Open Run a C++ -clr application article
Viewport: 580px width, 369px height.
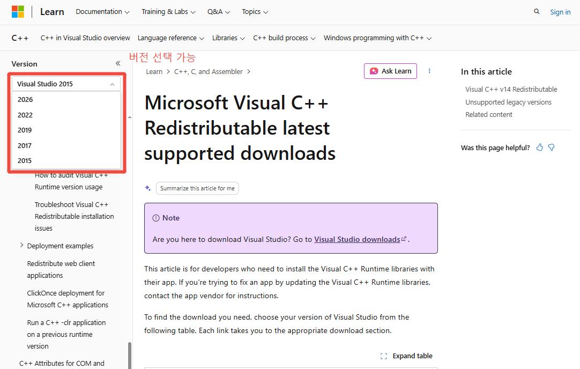tap(66, 334)
